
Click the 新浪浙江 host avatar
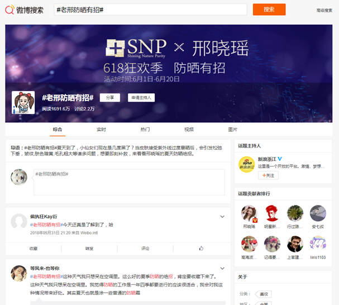point(247,164)
